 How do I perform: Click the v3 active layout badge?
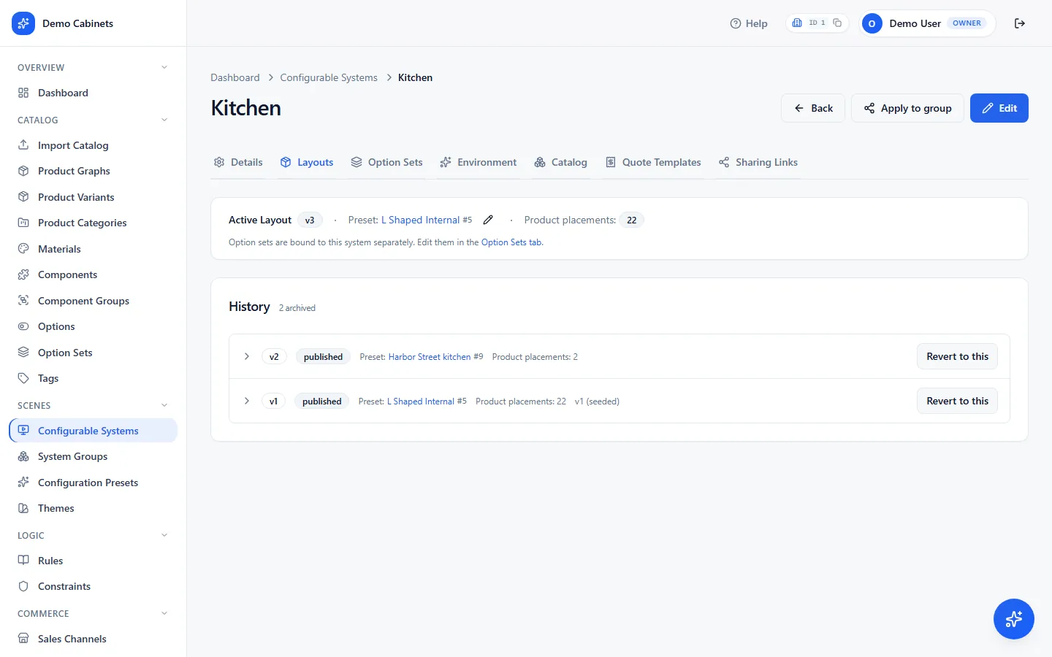click(310, 220)
